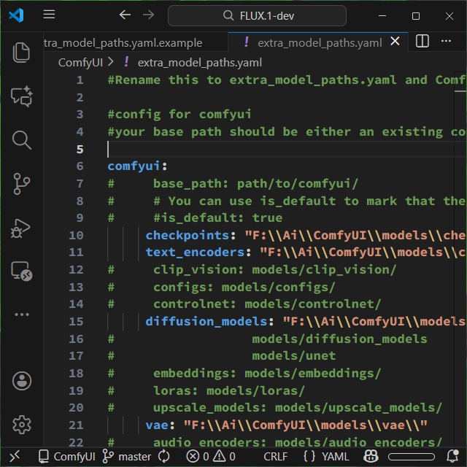Viewport: 467px width, 467px height.
Task: Open the Manage gear menu
Action: 21,424
